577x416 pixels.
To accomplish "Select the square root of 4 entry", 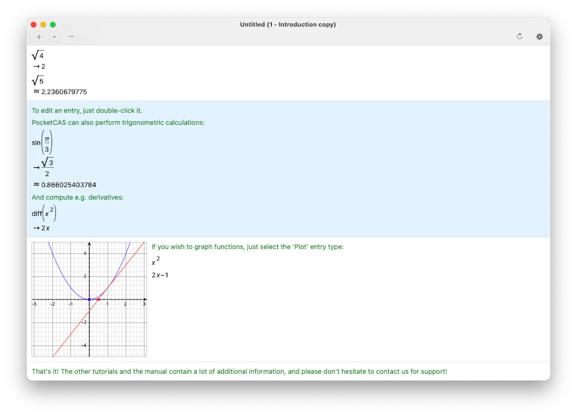I will tap(37, 54).
